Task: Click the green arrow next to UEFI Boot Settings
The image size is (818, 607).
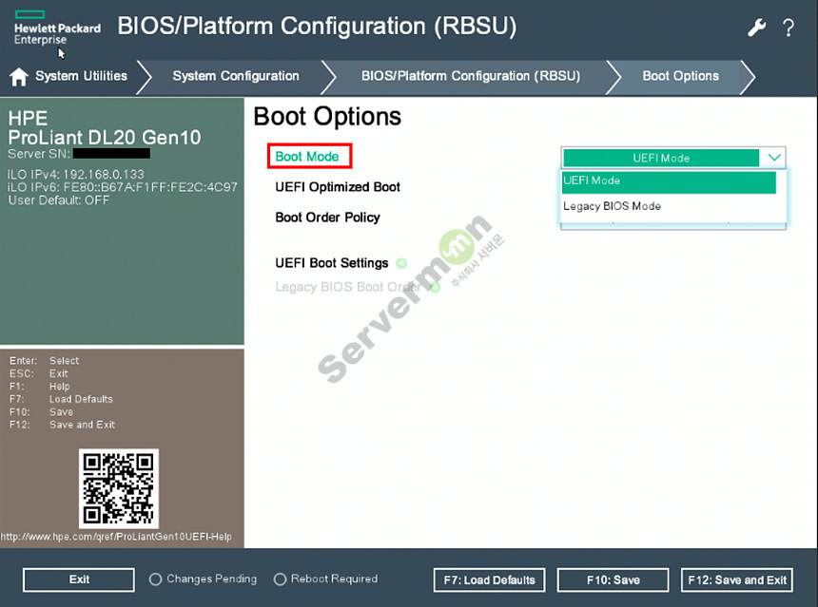Action: coord(401,264)
